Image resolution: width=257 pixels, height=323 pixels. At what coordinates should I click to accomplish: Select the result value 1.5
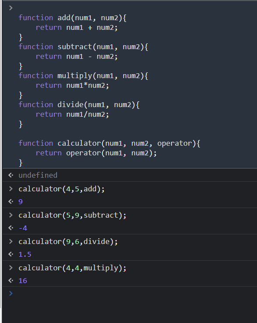(25, 255)
